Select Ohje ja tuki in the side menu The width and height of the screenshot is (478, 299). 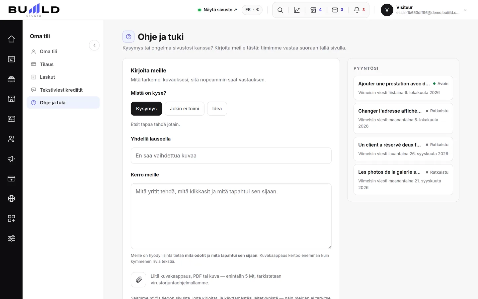point(63,103)
